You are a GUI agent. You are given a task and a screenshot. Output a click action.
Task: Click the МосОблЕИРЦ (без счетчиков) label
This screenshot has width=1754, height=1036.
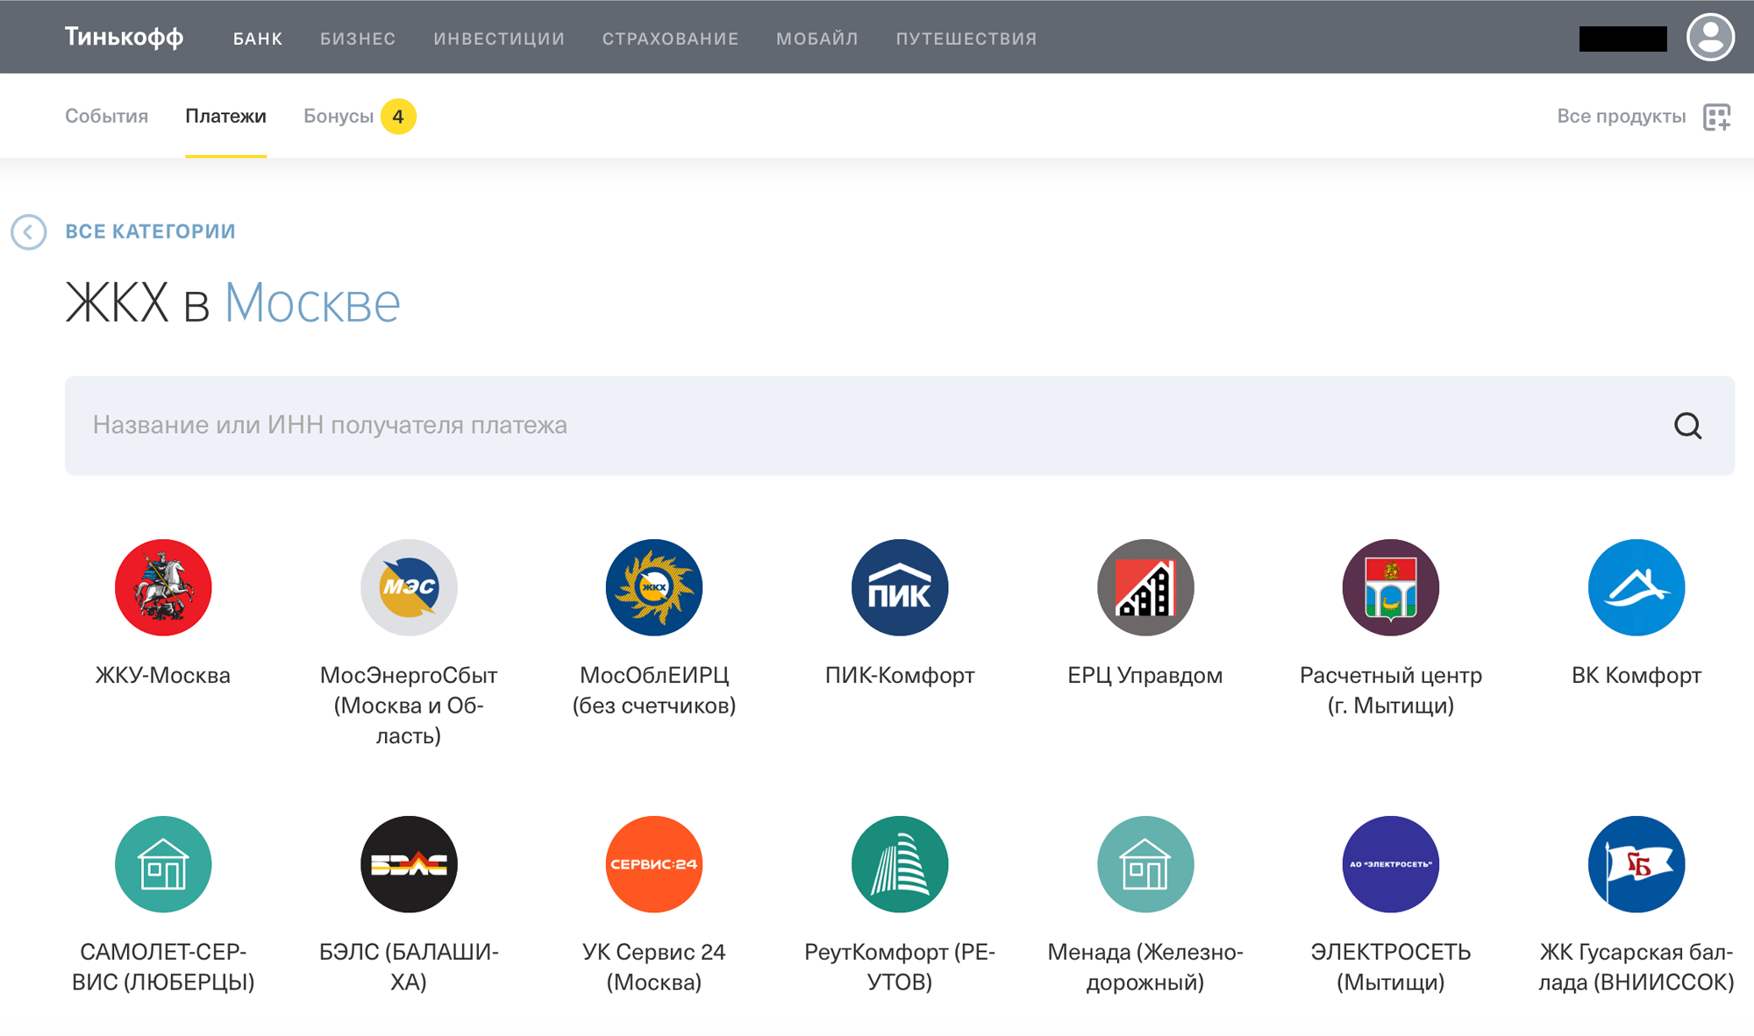pyautogui.click(x=654, y=690)
